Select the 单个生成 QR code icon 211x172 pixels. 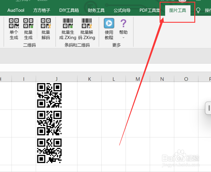tap(14, 29)
